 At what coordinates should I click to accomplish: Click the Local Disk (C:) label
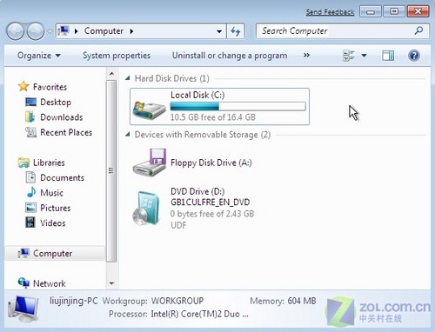coord(197,95)
